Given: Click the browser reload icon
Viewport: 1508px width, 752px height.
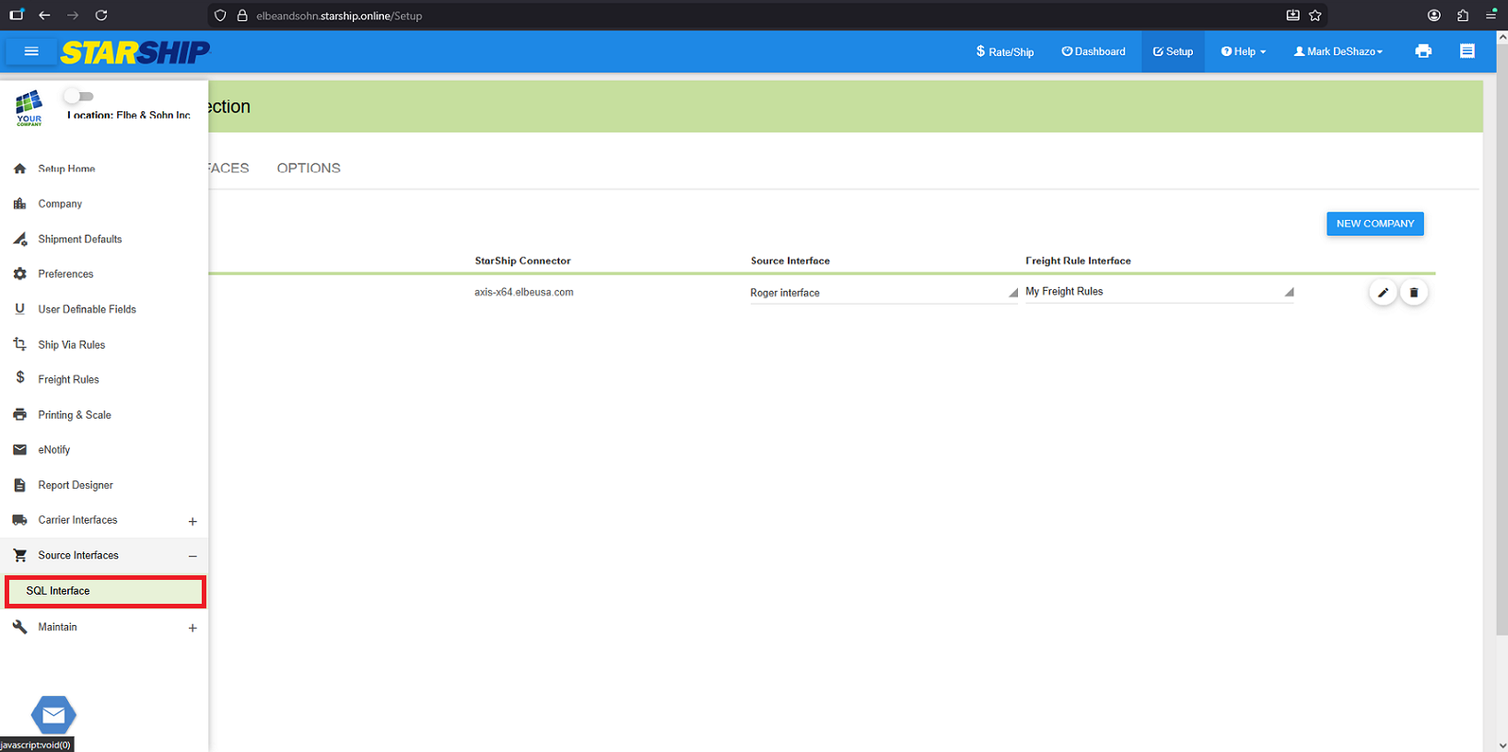Looking at the screenshot, I should 101,16.
